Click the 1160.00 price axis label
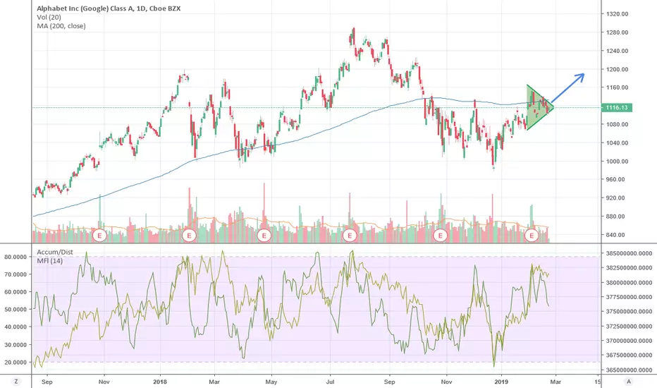This screenshot has height=388, width=657. pos(618,87)
